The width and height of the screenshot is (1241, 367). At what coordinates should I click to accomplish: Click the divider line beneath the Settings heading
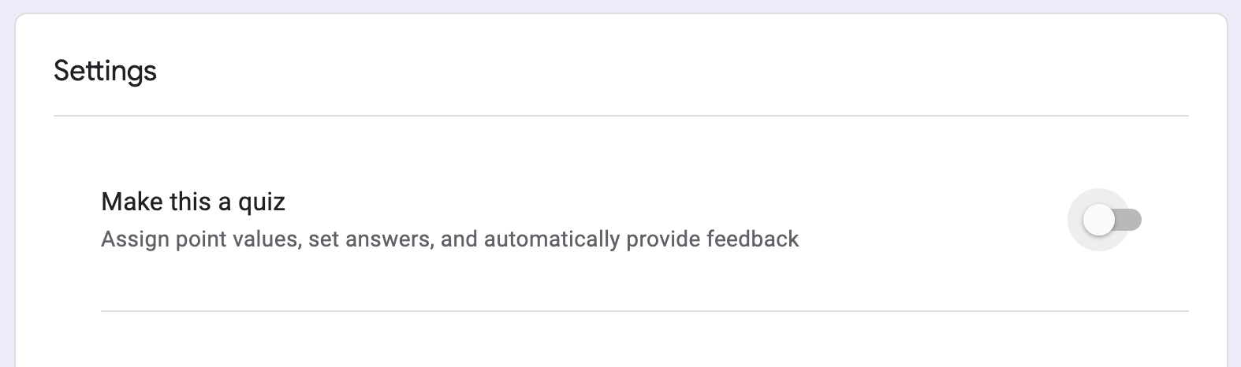620,116
